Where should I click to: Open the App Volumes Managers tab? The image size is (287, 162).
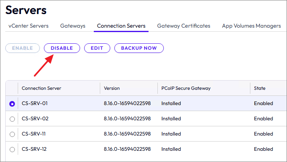pyautogui.click(x=251, y=26)
